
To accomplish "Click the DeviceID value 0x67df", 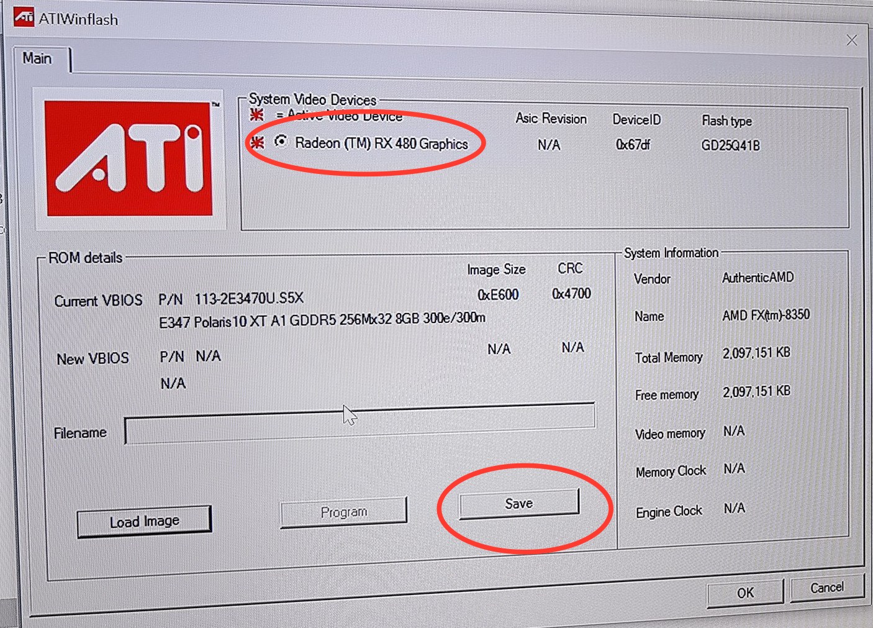I will 633,145.
